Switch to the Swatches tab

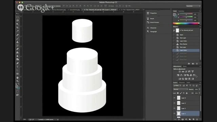181,11
